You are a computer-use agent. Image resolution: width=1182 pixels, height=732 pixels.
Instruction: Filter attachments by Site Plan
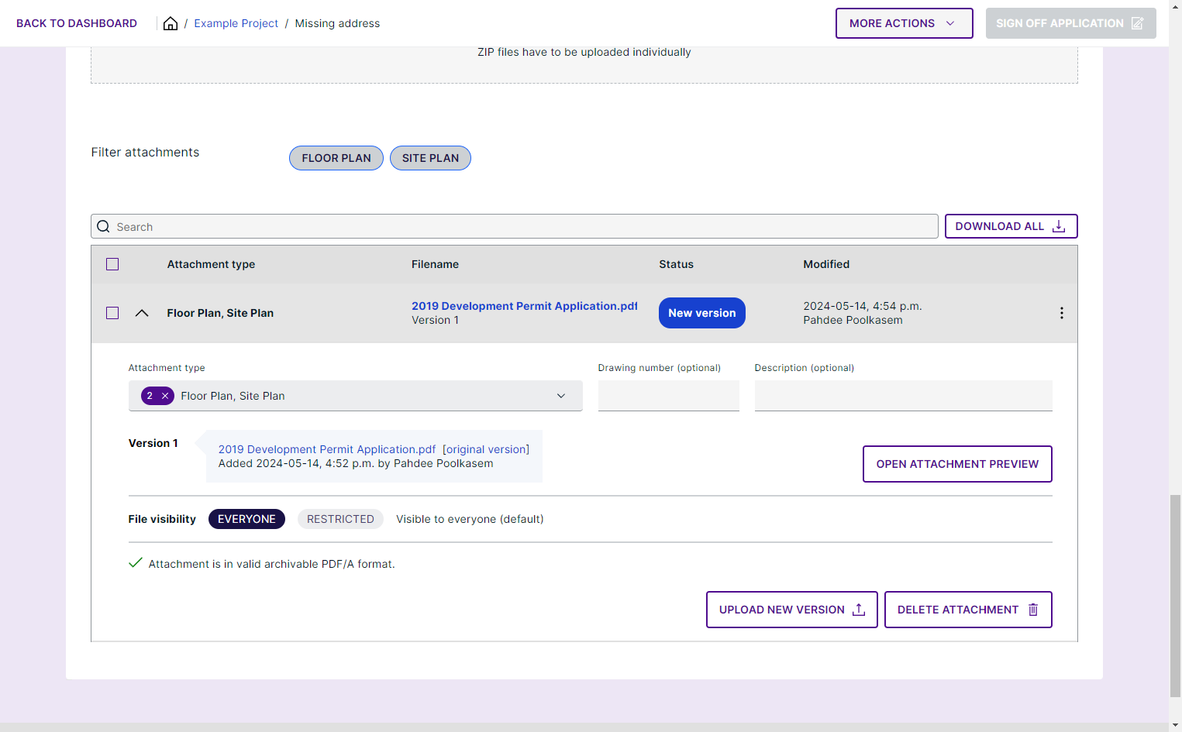[430, 158]
